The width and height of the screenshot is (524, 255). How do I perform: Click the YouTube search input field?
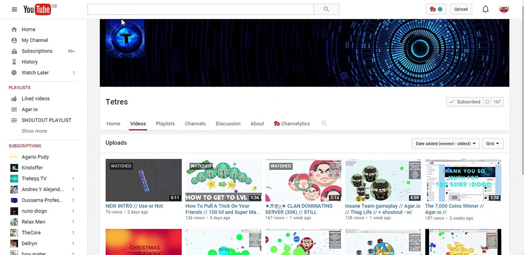click(201, 9)
